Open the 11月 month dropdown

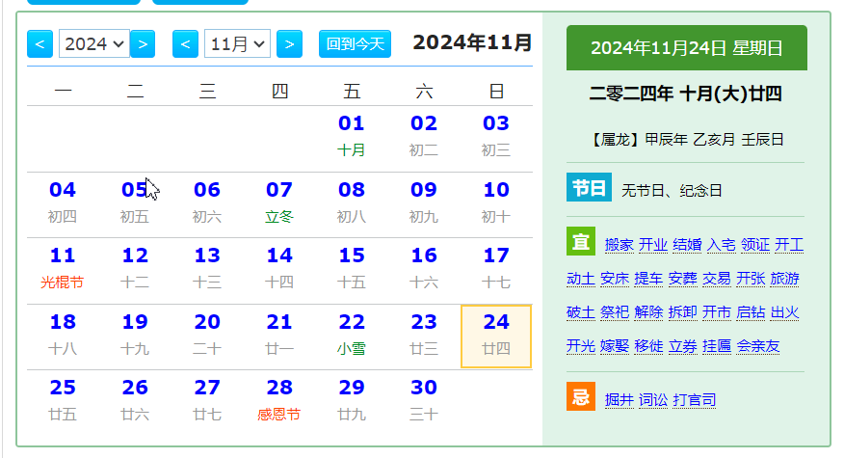click(x=237, y=43)
